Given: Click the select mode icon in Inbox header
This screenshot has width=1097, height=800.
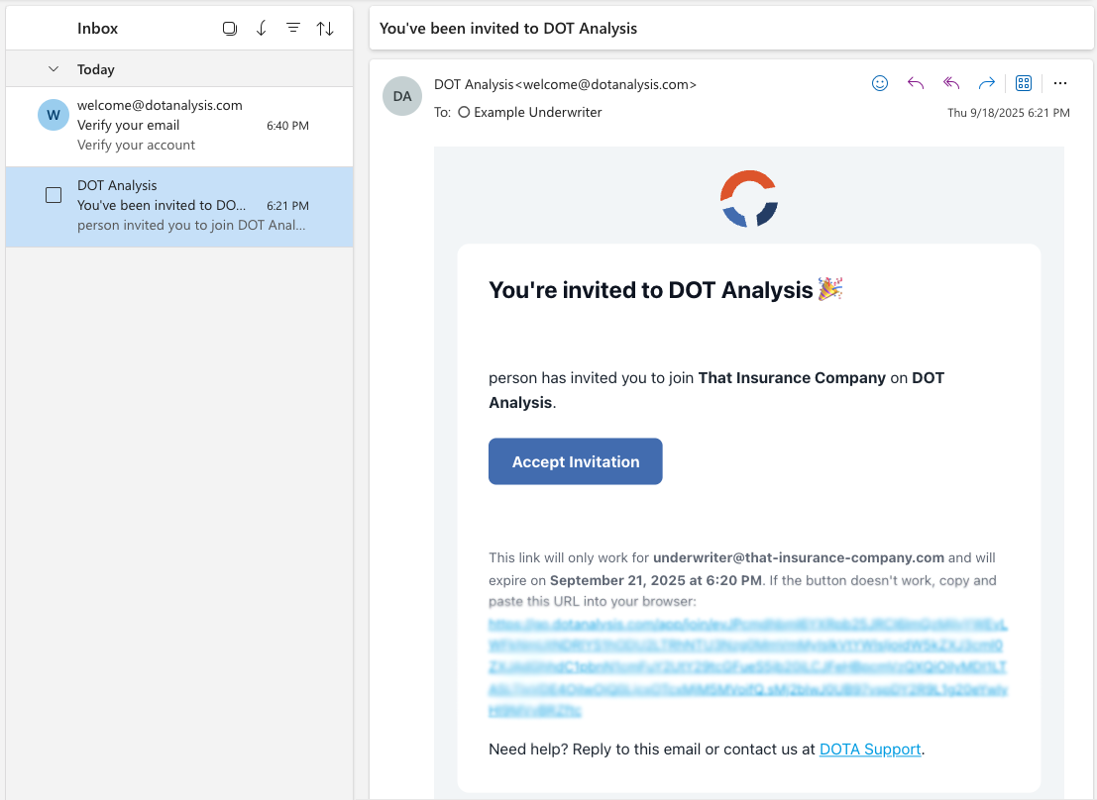Looking at the screenshot, I should pos(230,29).
